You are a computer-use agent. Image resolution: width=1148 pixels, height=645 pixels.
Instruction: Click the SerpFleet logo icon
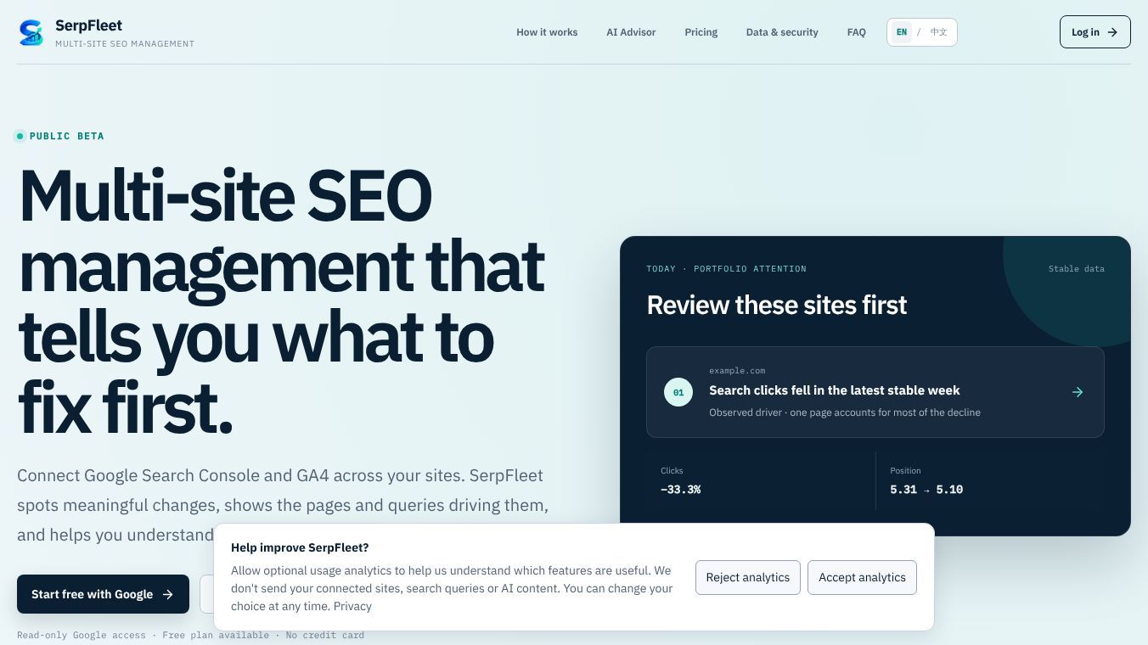point(31,32)
